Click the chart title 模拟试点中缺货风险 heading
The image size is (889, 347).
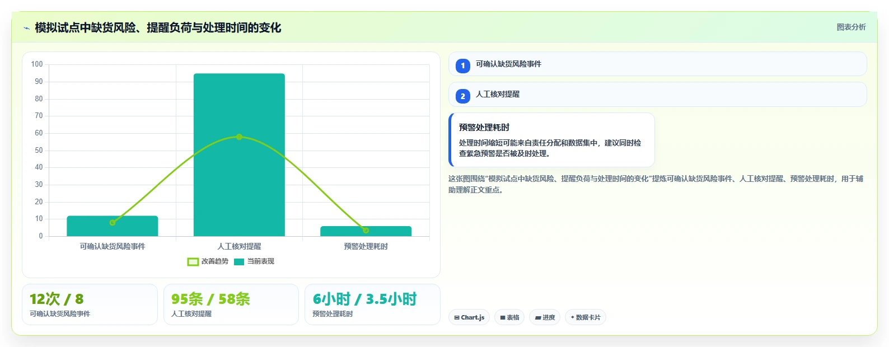(158, 27)
